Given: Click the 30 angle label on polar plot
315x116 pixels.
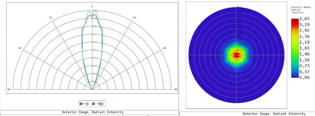Looking at the screenshot, I should pyautogui.click(x=51, y=17).
